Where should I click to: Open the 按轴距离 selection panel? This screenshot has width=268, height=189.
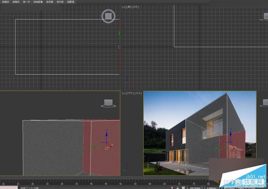click(38, 2)
